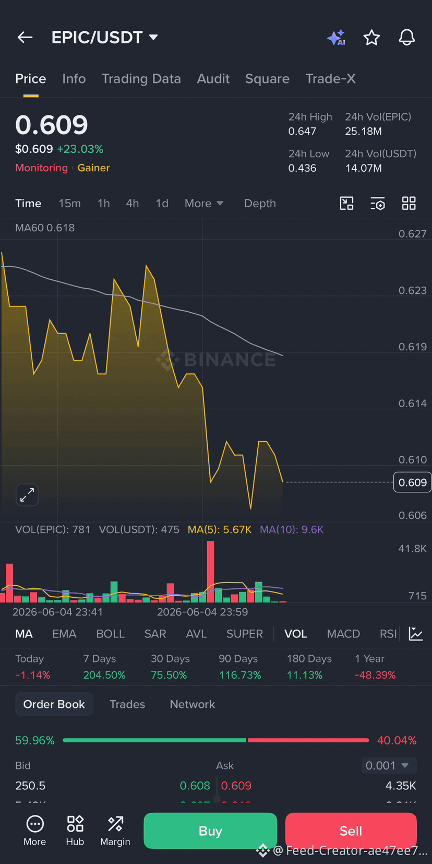
Task: Switch to the Trades tab
Action: tap(127, 704)
